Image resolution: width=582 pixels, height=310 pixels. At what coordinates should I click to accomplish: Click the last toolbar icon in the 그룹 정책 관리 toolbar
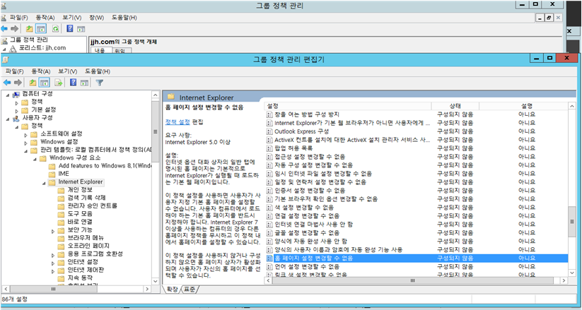[81, 28]
